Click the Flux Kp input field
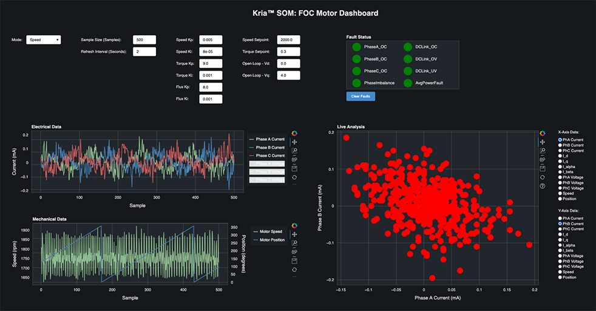 [211, 87]
